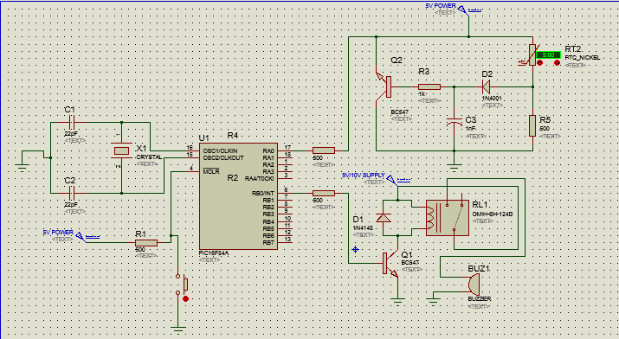The width and height of the screenshot is (619, 339).
Task: Select the BUZ1 buzzer symbol
Action: tap(474, 285)
